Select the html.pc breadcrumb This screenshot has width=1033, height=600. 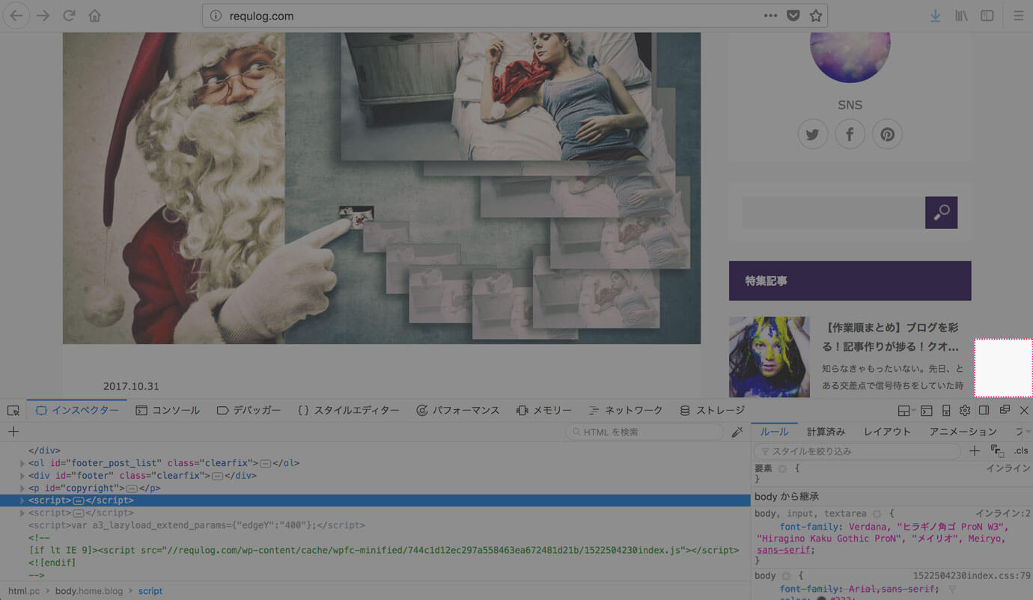[24, 591]
